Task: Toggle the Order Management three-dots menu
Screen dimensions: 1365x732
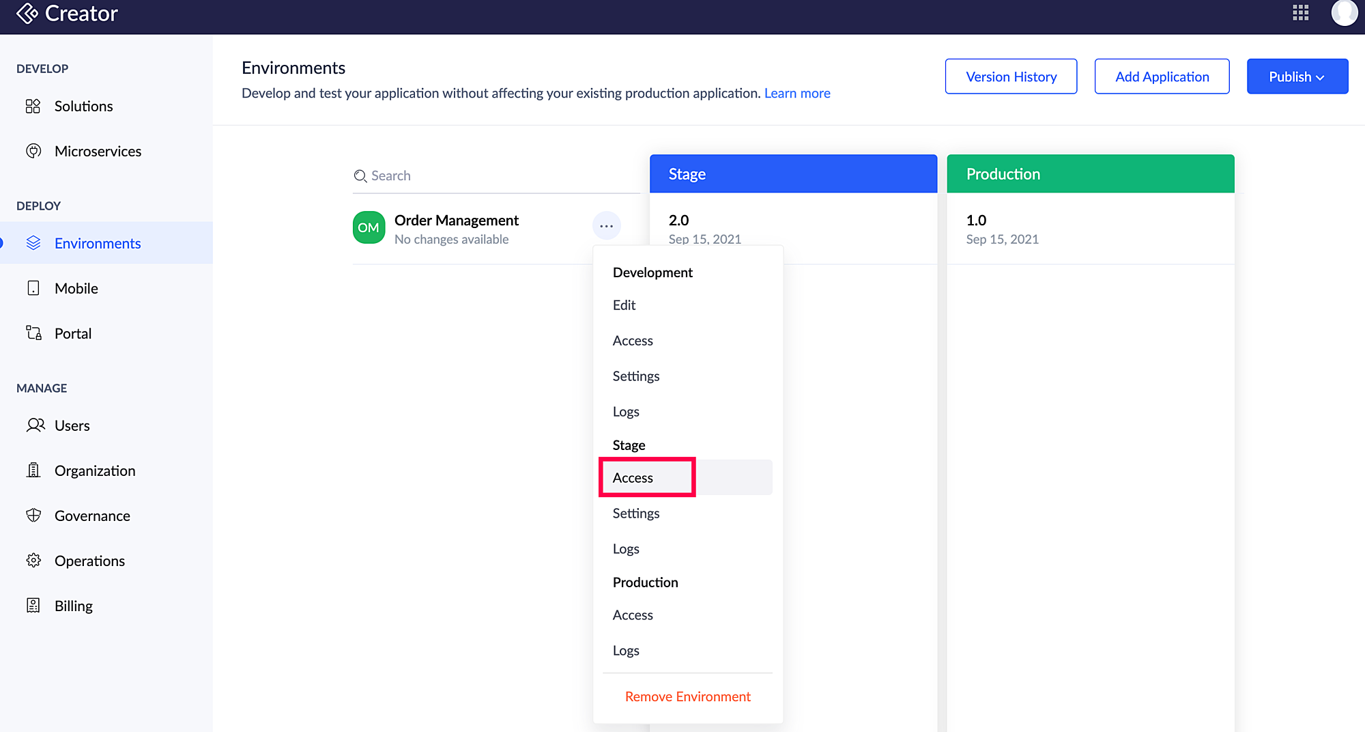Action: coord(606,226)
